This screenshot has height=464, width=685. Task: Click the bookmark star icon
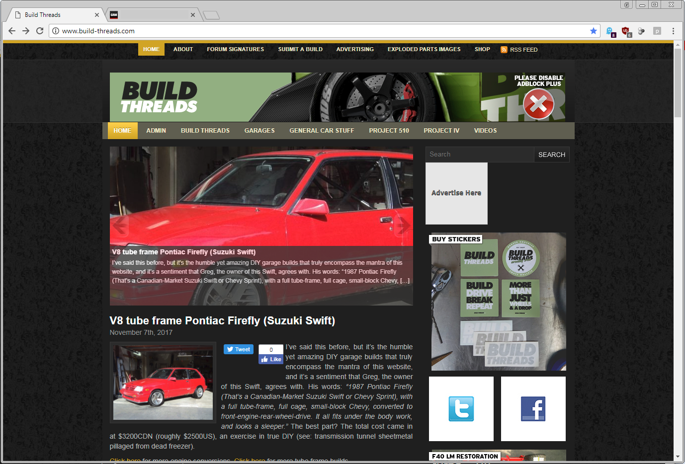click(x=593, y=31)
